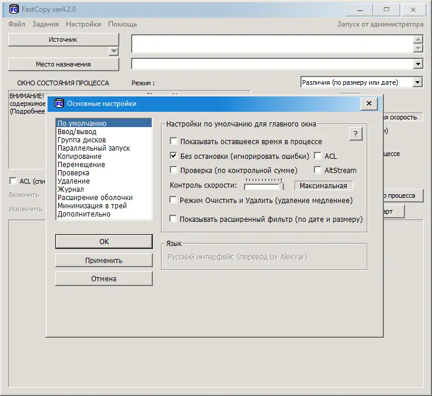Check Показывать расширенный фильтр option
The width and height of the screenshot is (432, 396).
coord(173,219)
